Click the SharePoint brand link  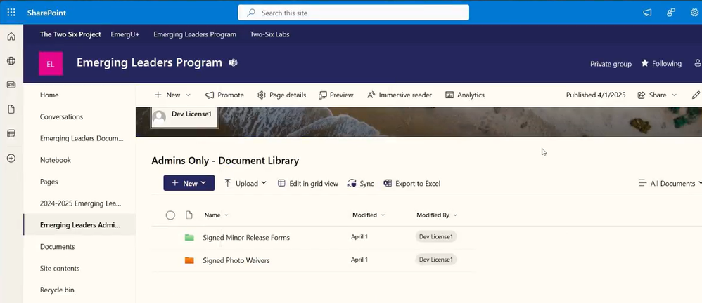[46, 13]
